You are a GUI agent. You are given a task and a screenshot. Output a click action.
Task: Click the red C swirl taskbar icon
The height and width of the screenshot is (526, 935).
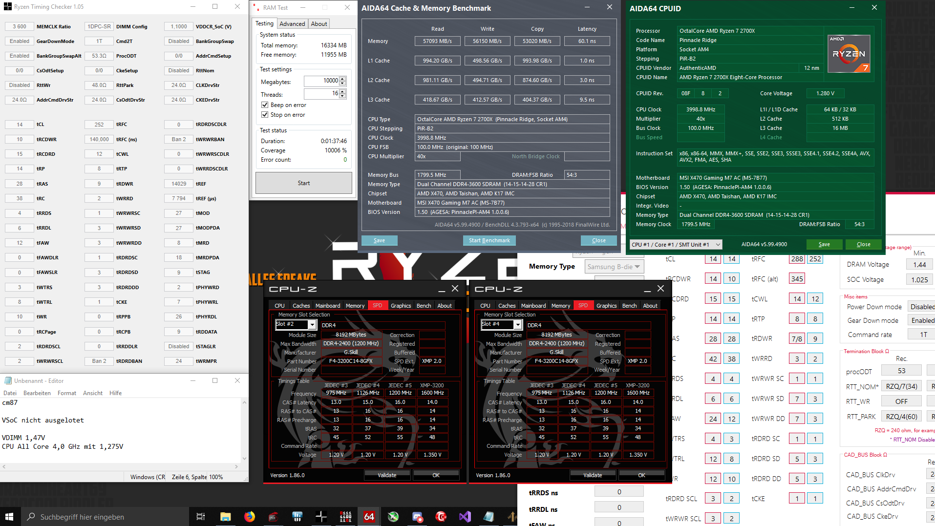pos(441,516)
